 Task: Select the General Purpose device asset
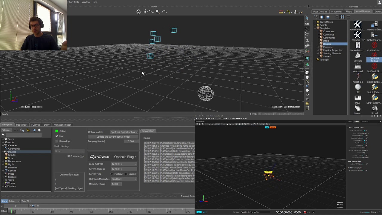[x=358, y=47]
